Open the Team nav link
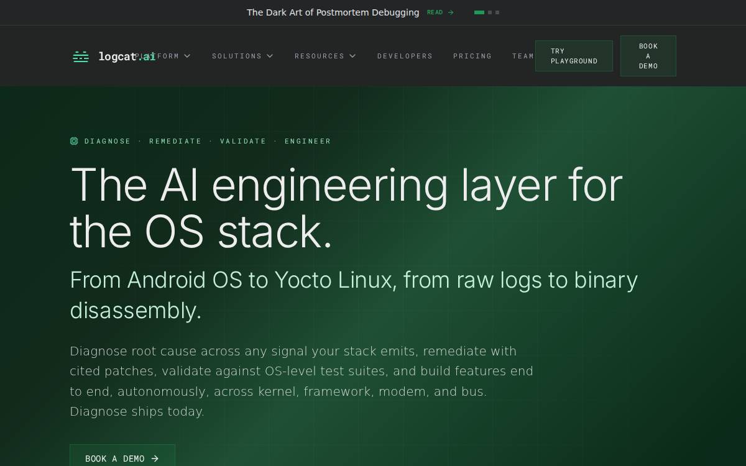746x466 pixels. [x=523, y=56]
